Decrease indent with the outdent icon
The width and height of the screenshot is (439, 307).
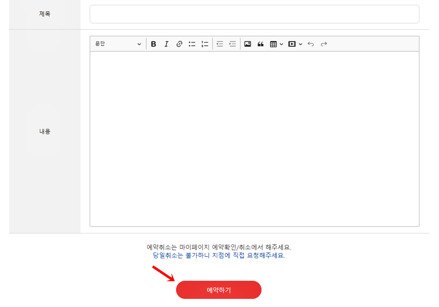coord(220,44)
